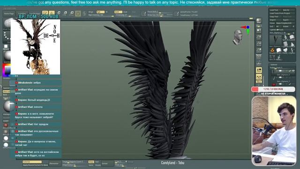300x169 pixels.
Task: Toggle the Mrgb button
Action: (x=91, y=12)
